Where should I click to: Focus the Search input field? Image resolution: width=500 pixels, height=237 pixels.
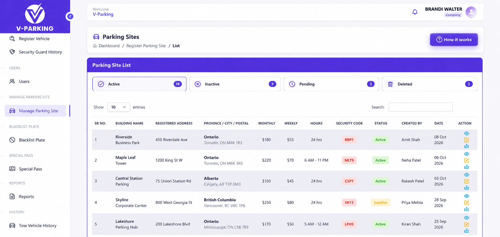421,107
